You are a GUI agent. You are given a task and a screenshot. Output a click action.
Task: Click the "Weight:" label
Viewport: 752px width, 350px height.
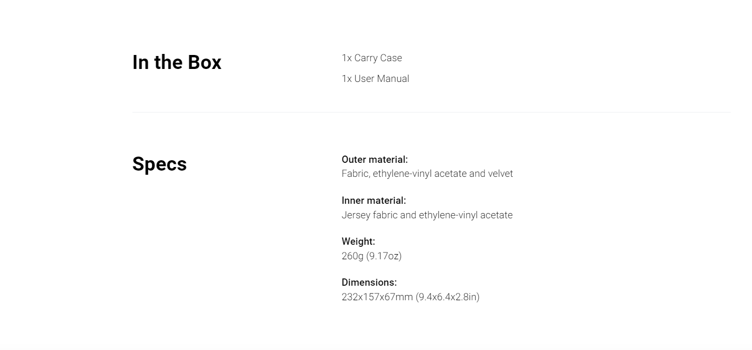(x=358, y=242)
